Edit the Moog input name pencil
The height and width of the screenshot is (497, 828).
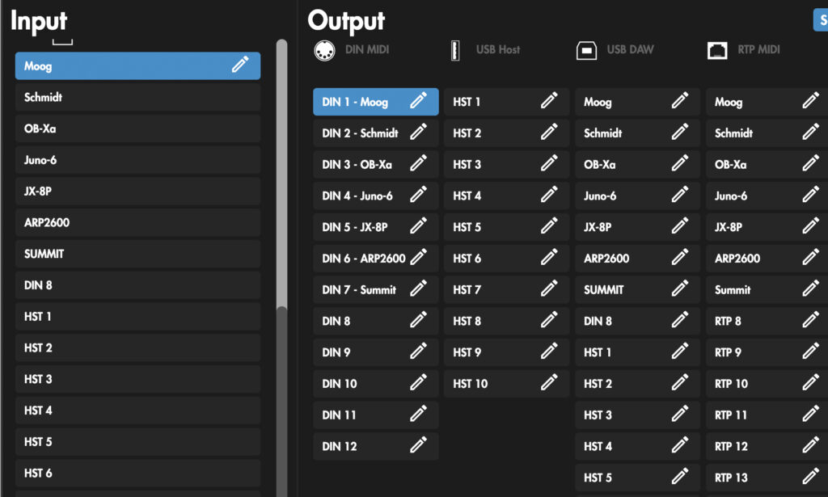(x=240, y=65)
